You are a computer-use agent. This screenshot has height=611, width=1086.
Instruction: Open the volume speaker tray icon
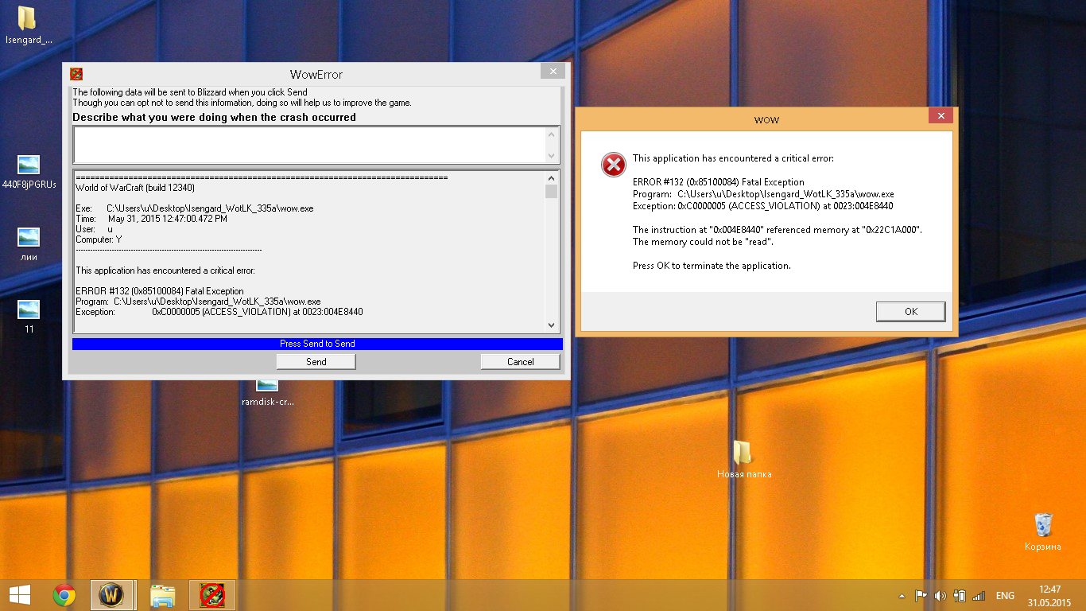click(941, 596)
